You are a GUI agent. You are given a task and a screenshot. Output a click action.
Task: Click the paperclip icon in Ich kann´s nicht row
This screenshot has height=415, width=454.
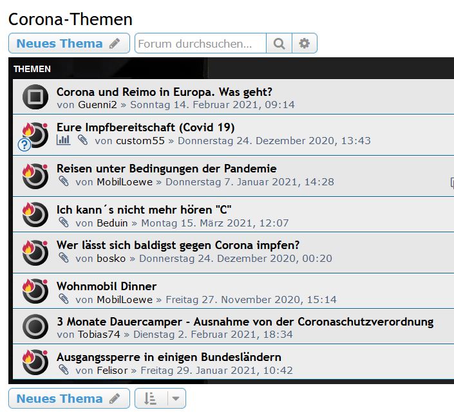pos(64,223)
